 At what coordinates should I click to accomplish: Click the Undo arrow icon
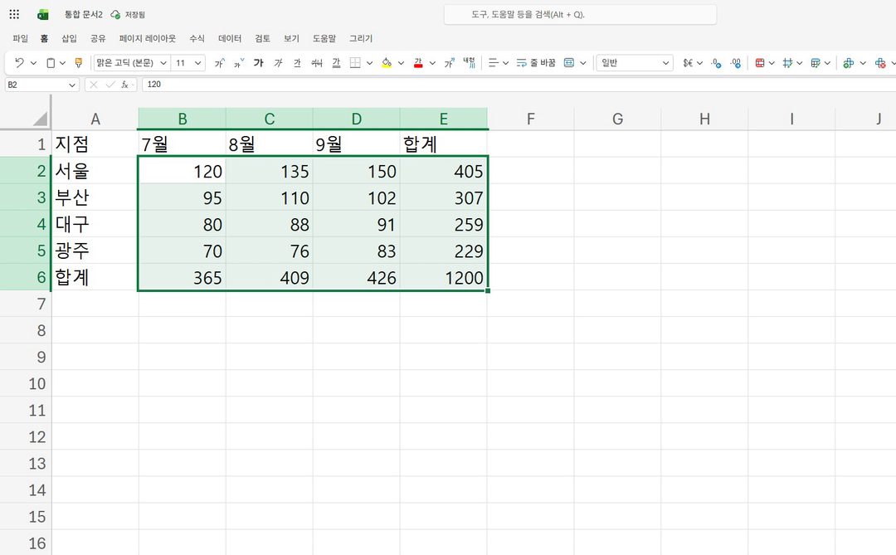[x=19, y=63]
